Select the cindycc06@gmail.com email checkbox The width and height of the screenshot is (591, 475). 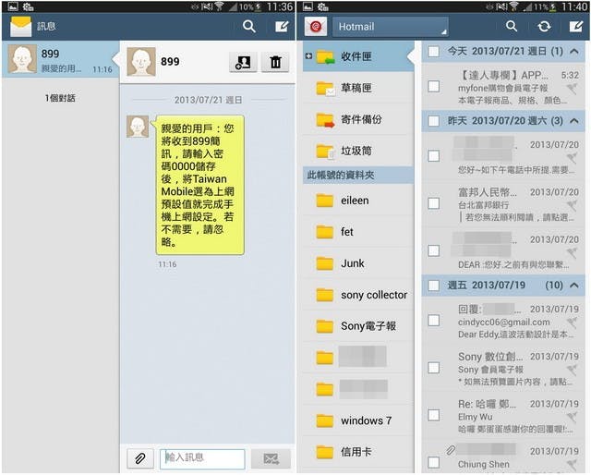[433, 321]
